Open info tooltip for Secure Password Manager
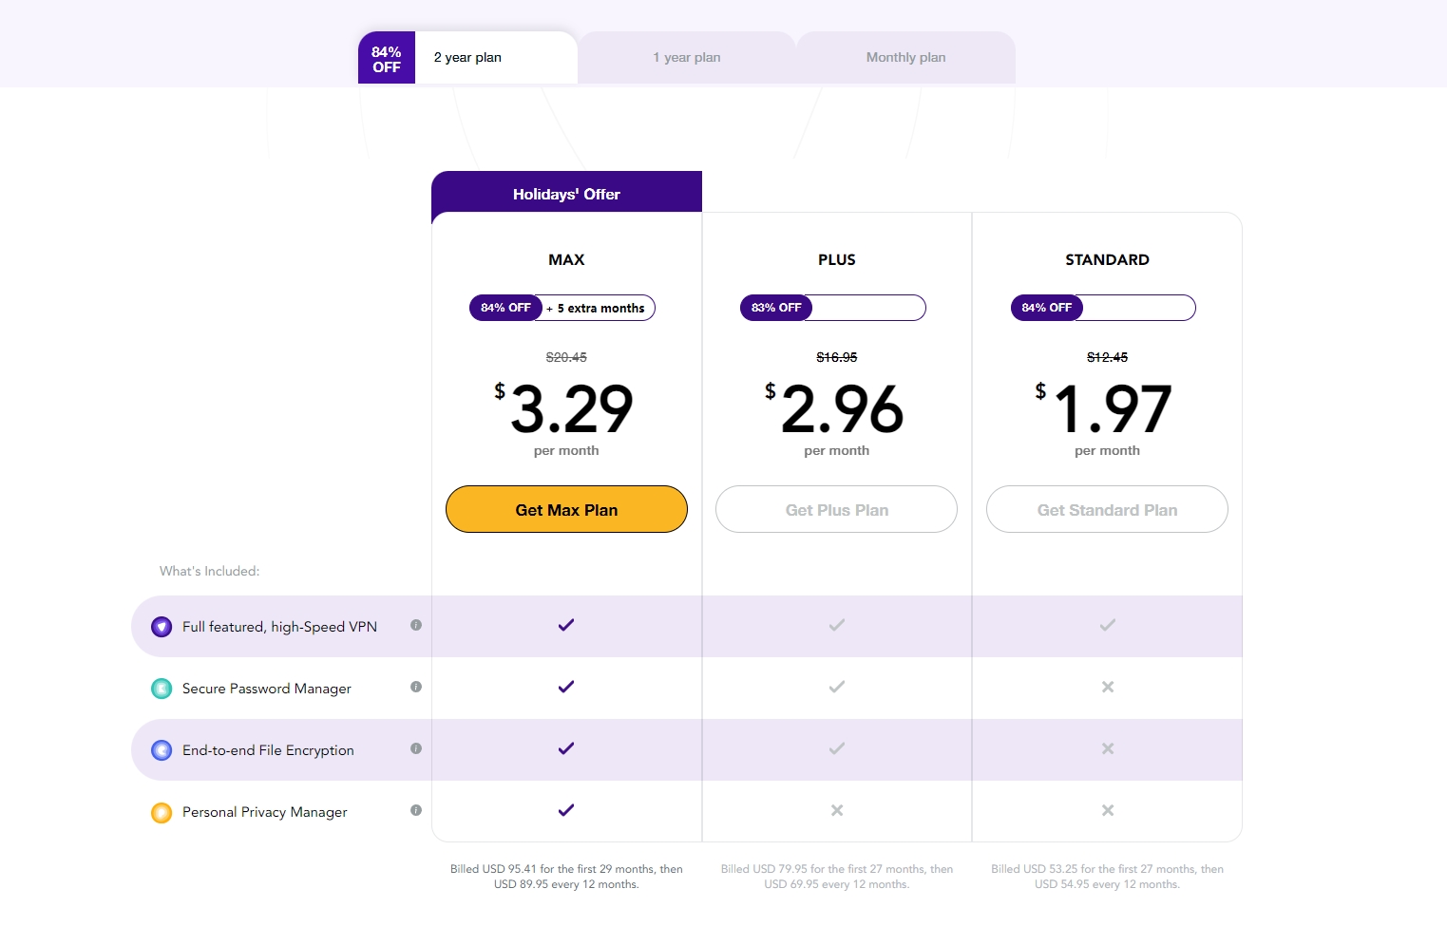This screenshot has height=926, width=1447. [416, 687]
